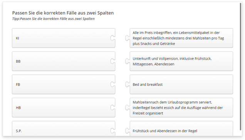The width and height of the screenshot is (245, 140).
Task: Choose the 'Unterkunft und Vollpension' answer card
Action: click(x=181, y=61)
